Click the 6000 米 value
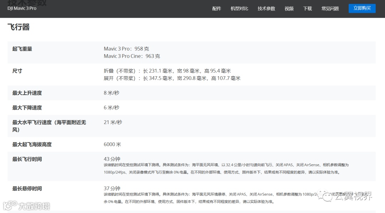 pyautogui.click(x=112, y=144)
